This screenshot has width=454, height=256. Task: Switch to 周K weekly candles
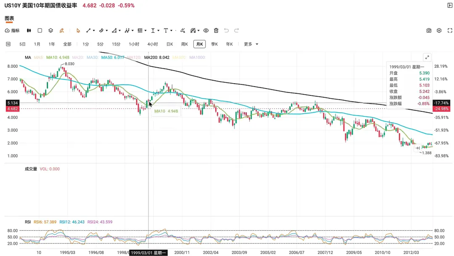coord(185,44)
